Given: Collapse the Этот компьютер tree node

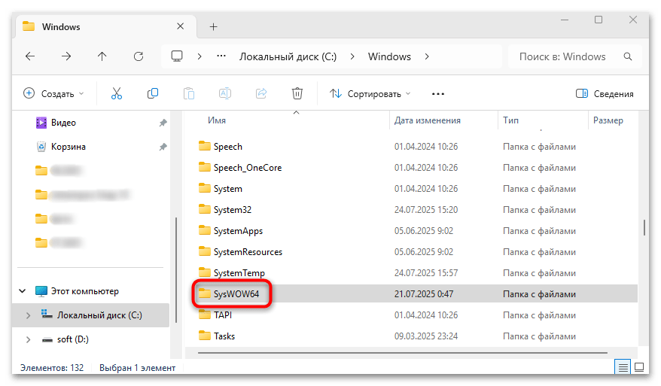Looking at the screenshot, I should [x=23, y=291].
